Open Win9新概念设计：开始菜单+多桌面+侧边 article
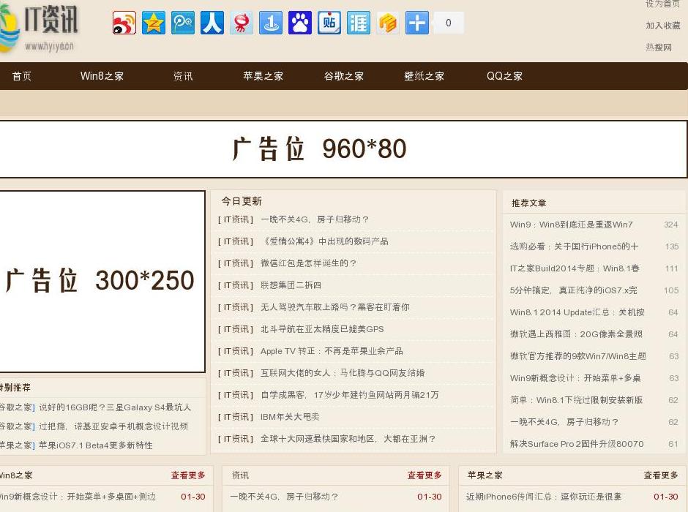Viewport: 688px width, 512px height. click(x=78, y=497)
